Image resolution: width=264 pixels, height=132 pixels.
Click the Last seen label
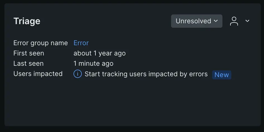point(28,64)
